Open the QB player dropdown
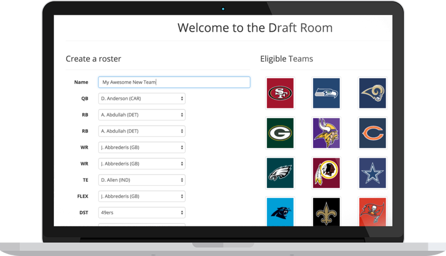Screen dimensions: 446x256 click(x=142, y=98)
